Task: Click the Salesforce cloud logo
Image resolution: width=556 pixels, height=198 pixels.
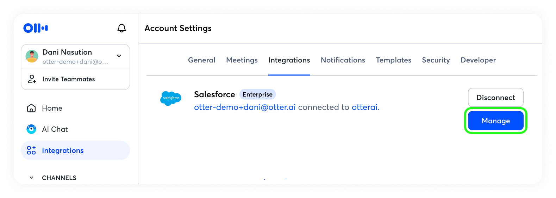Action: tap(171, 98)
